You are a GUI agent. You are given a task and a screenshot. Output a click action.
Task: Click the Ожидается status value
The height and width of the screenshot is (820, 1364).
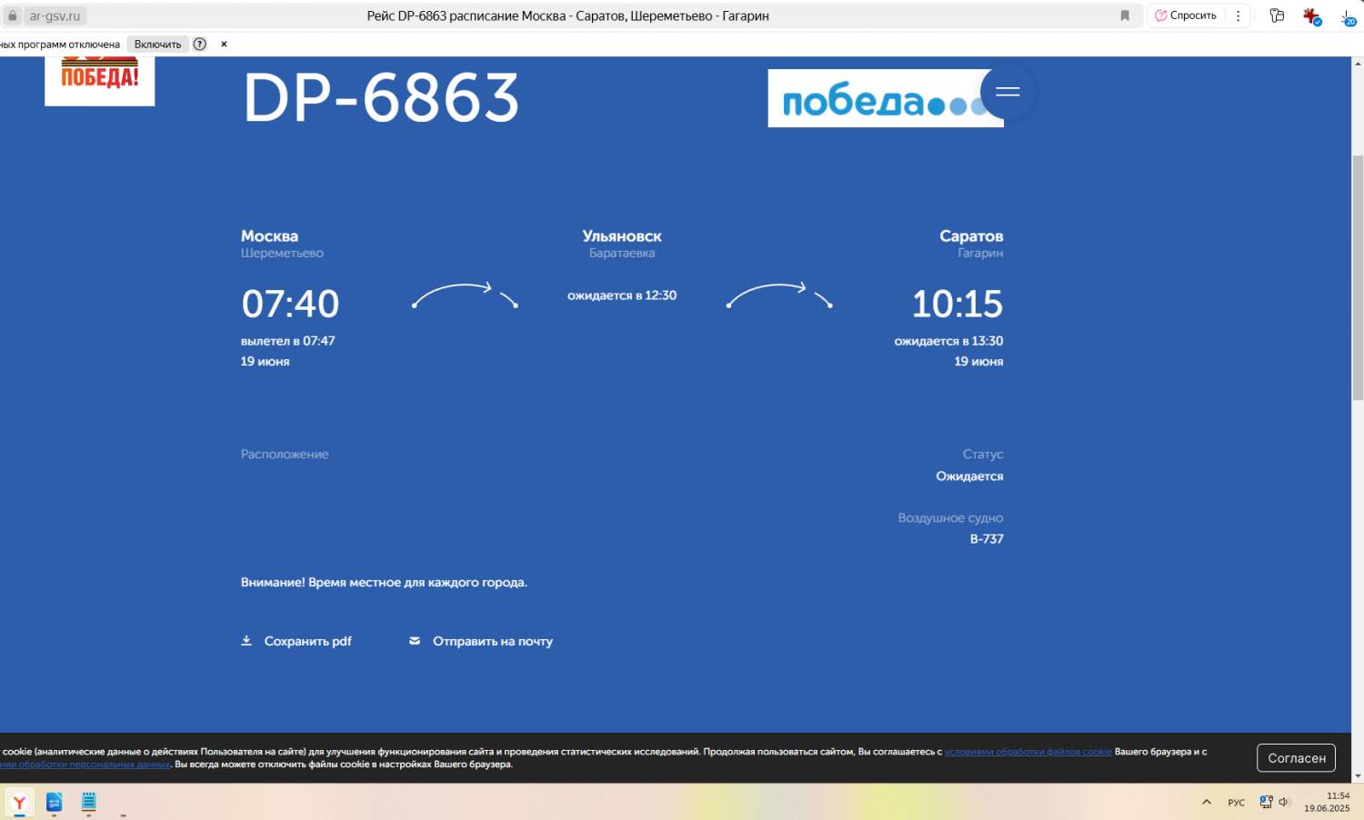(969, 476)
